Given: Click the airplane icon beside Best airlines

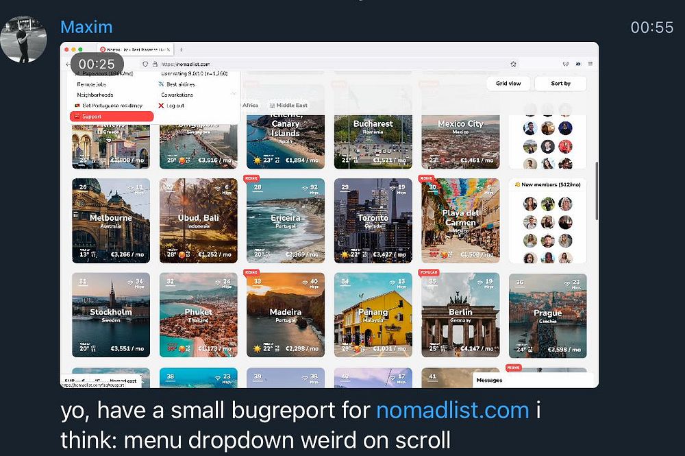Looking at the screenshot, I should [x=161, y=84].
